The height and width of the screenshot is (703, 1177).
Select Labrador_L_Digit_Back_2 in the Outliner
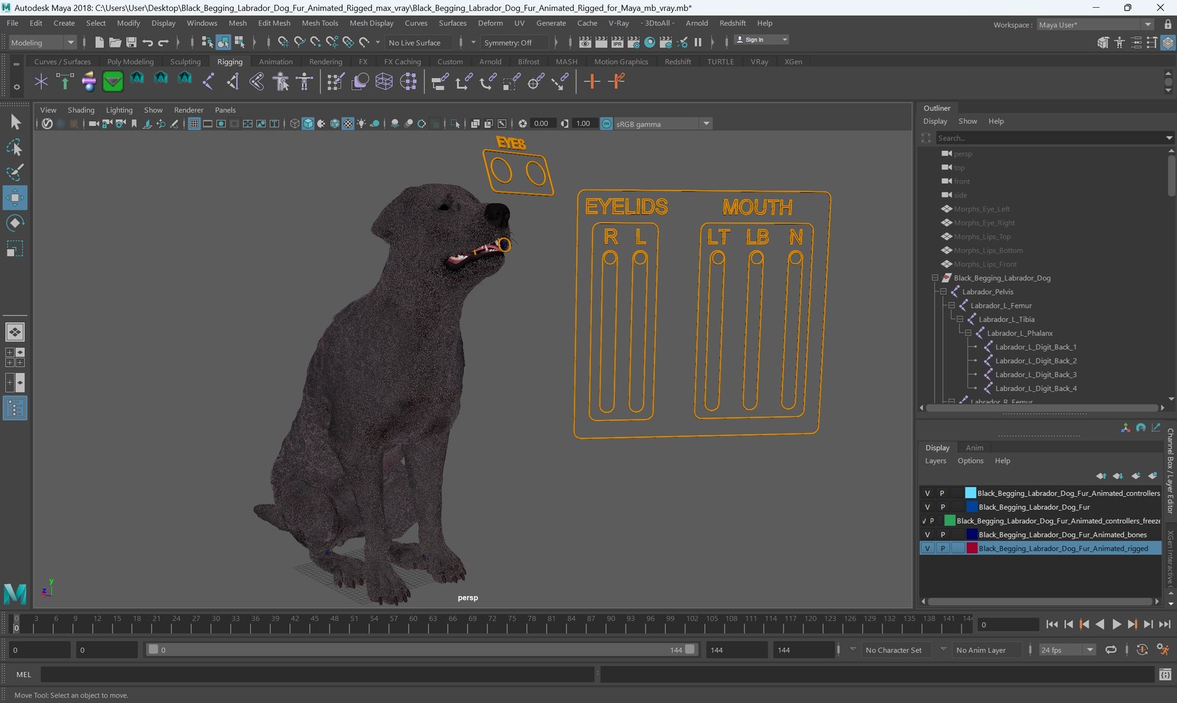point(1036,361)
